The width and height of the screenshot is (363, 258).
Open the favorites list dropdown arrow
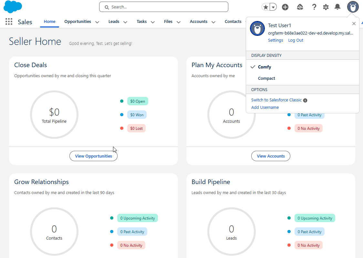click(x=273, y=6)
